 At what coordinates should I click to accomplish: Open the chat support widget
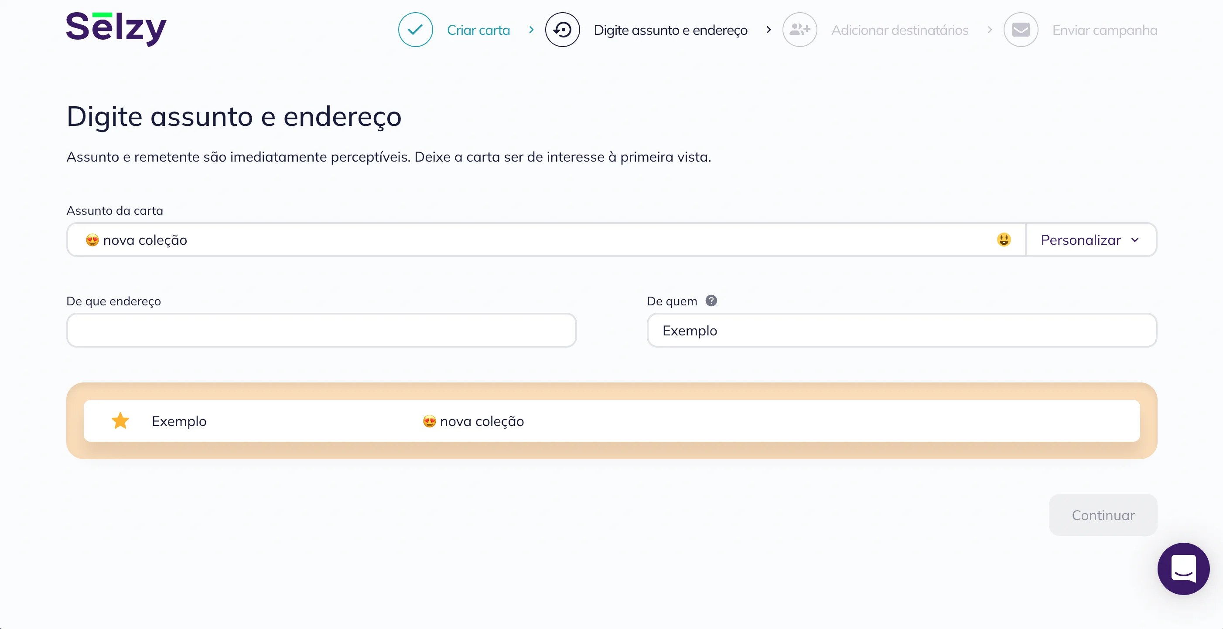coord(1183,568)
